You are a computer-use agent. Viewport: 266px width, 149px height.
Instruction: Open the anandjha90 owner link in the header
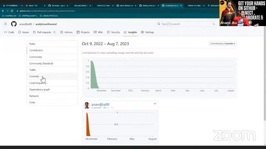(26, 24)
